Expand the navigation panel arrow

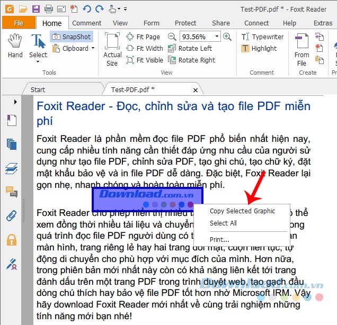[x=15, y=101]
